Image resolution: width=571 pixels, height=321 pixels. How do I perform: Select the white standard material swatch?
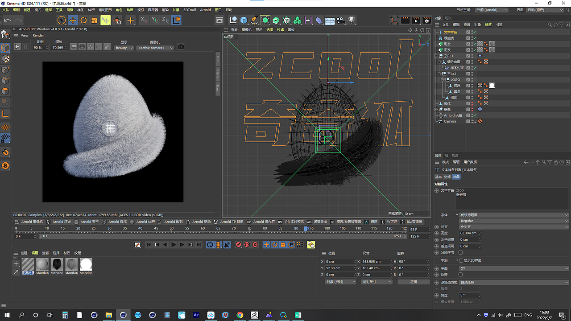(86, 267)
